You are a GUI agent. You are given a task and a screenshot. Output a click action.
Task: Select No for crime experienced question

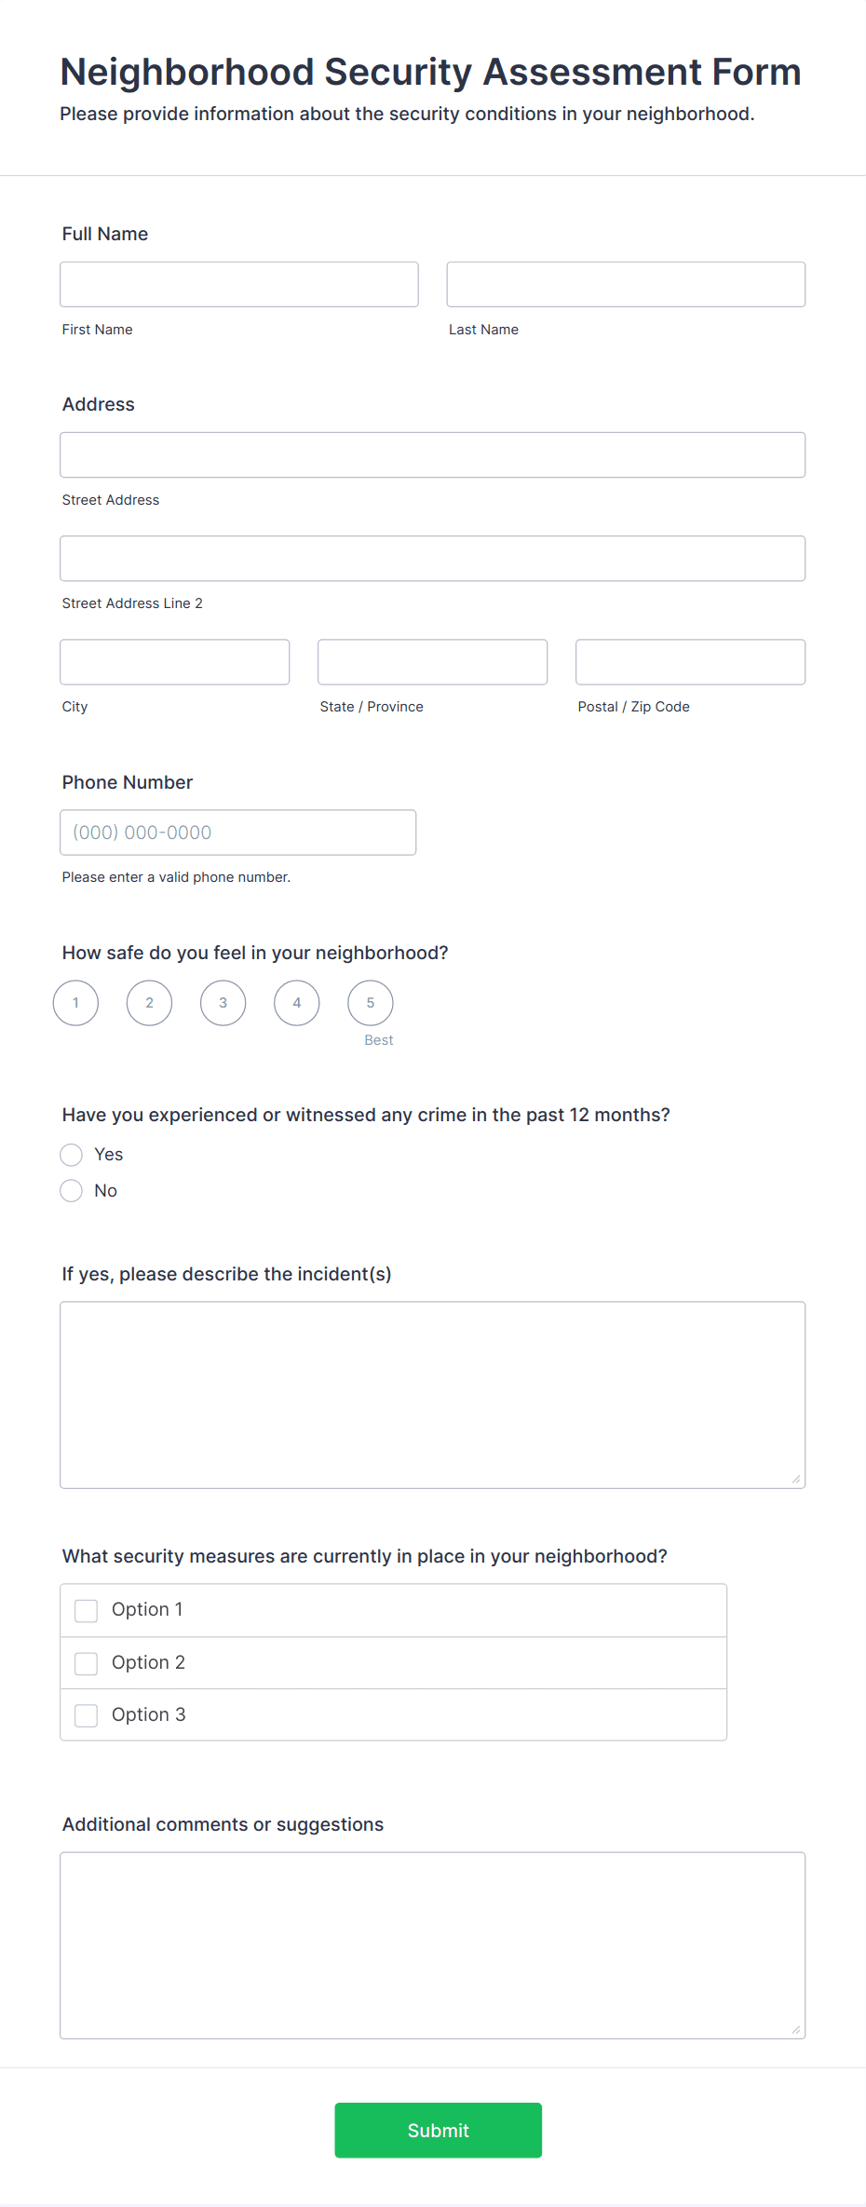point(71,1190)
